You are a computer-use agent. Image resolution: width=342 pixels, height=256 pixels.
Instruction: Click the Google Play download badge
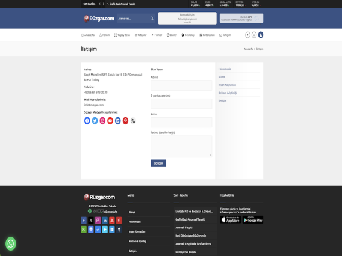(253, 220)
